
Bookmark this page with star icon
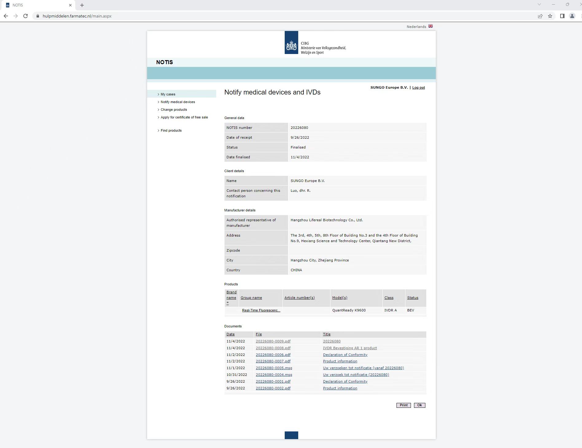(x=550, y=16)
